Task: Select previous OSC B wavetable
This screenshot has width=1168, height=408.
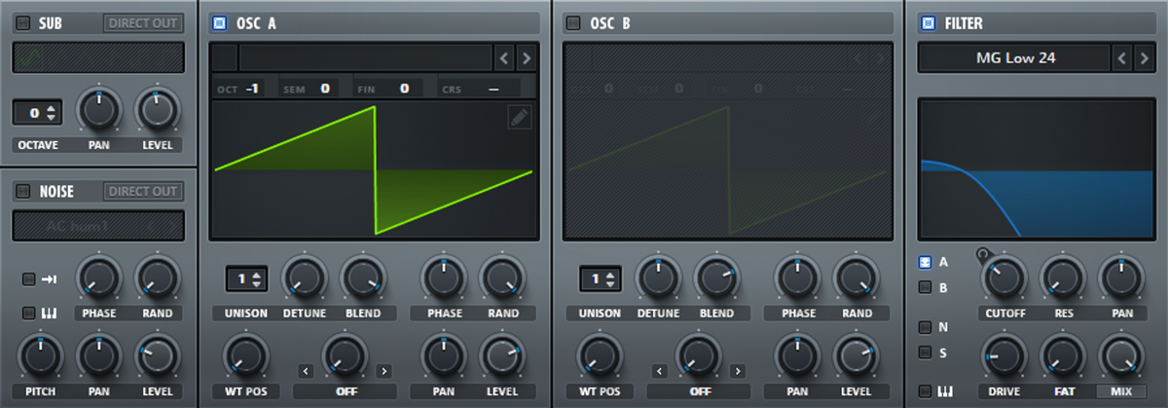Action: pos(858,57)
